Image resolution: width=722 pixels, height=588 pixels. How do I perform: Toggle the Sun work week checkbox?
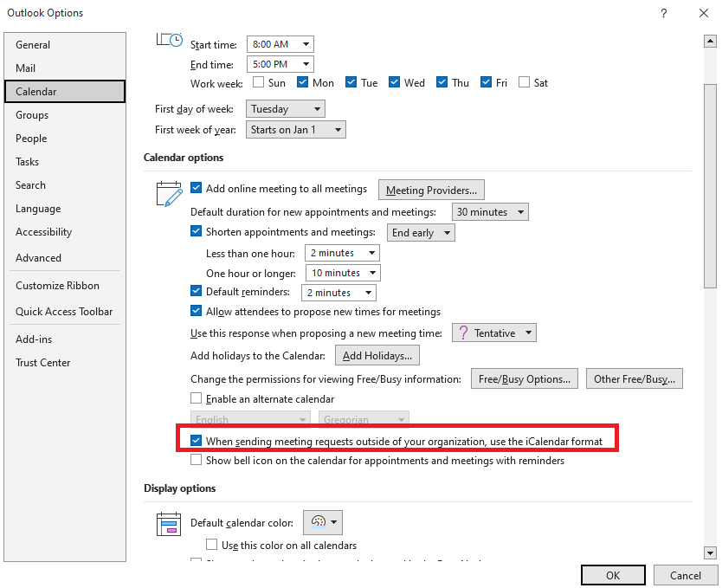click(258, 82)
